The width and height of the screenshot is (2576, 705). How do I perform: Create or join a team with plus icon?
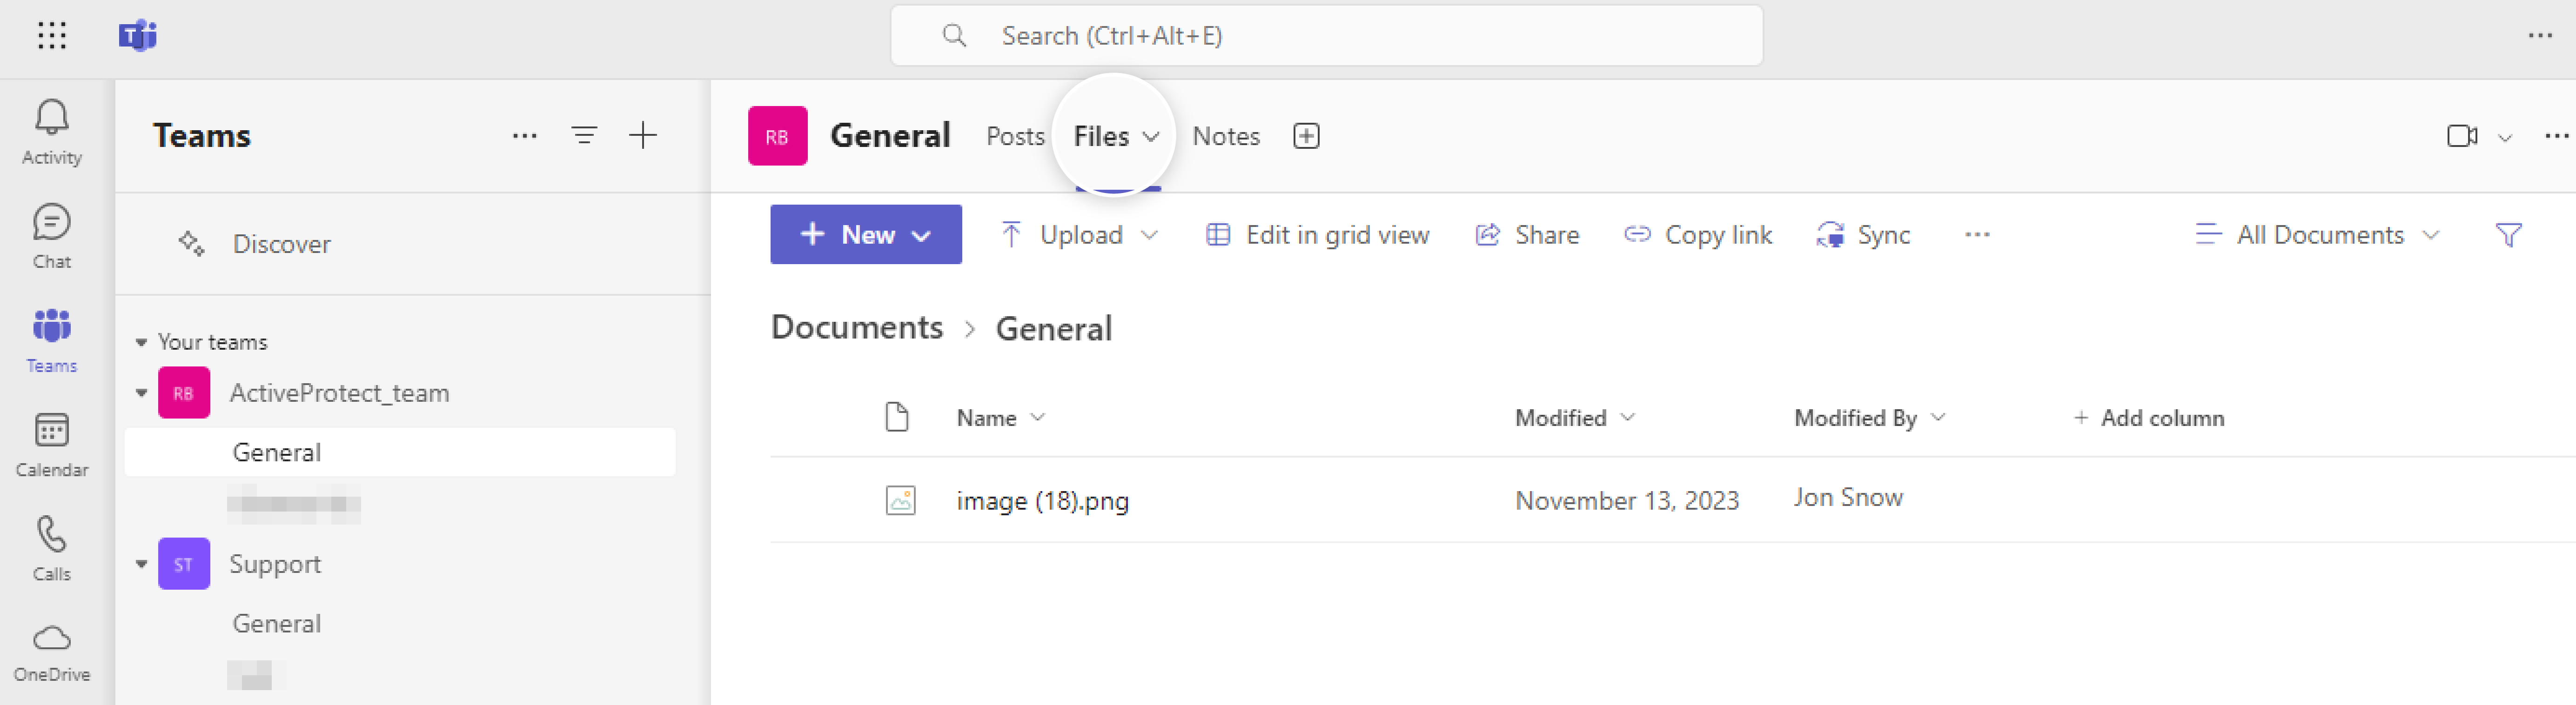pos(643,135)
